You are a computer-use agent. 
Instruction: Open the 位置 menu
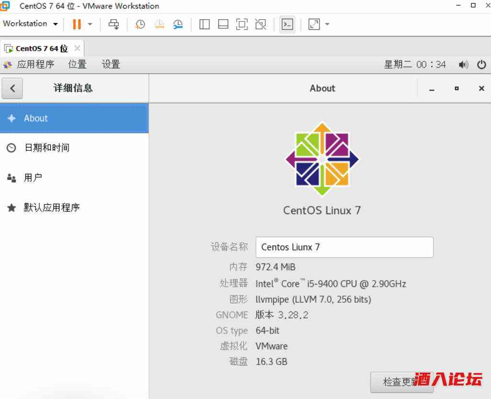click(x=77, y=64)
